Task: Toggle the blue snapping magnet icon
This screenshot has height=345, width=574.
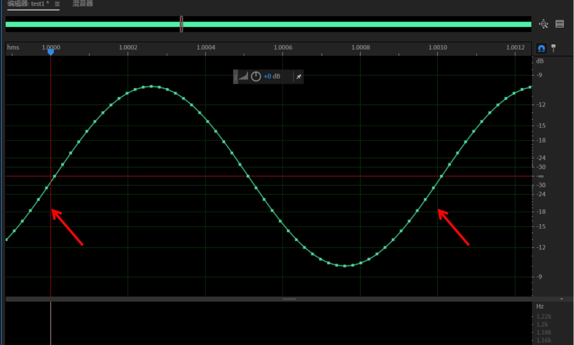Action: [x=541, y=48]
